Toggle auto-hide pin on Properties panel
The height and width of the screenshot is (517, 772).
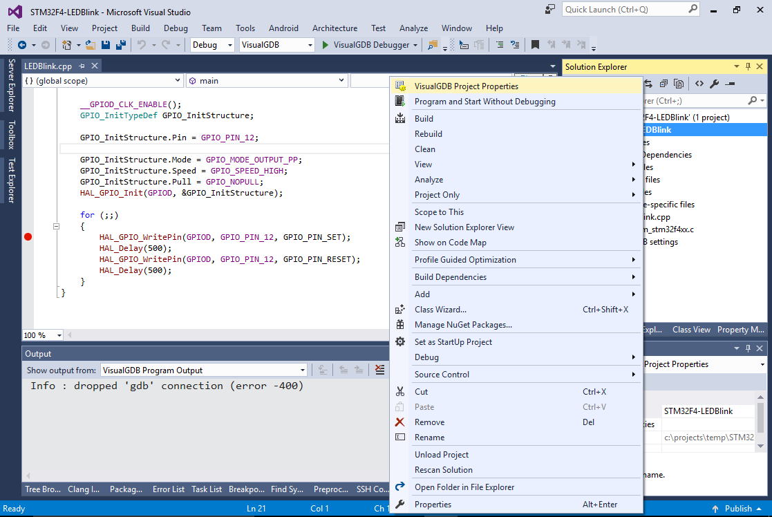click(749, 348)
